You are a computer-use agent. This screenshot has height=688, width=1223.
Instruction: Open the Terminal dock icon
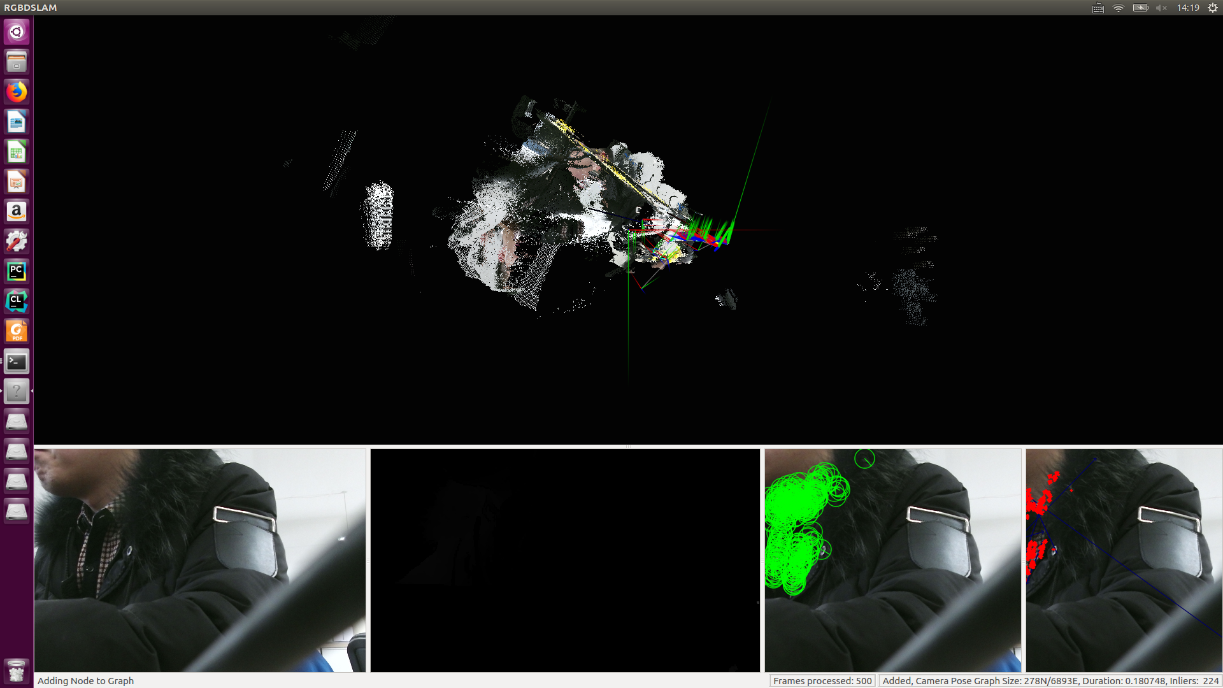click(17, 362)
